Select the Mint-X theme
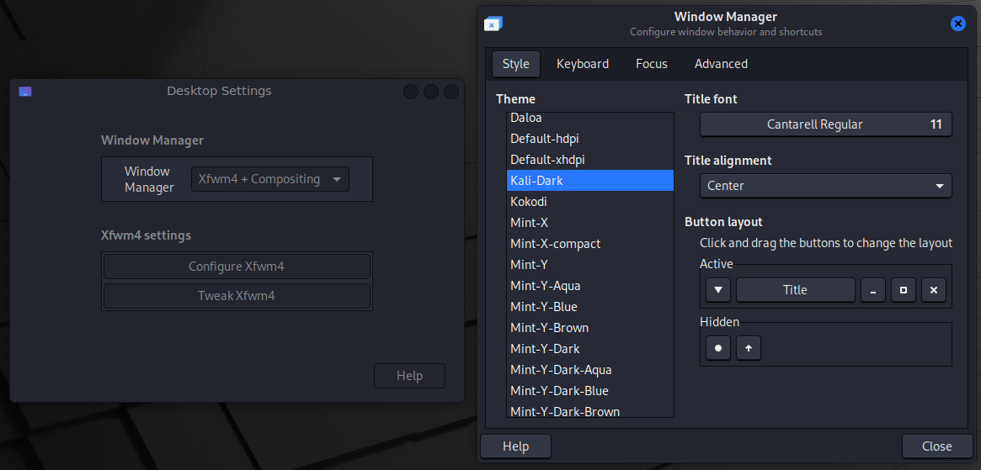The image size is (981, 470). (x=590, y=223)
